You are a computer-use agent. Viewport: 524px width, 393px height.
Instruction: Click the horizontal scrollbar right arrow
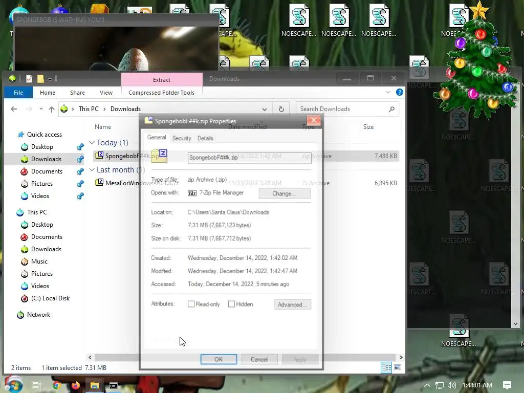[x=401, y=357]
